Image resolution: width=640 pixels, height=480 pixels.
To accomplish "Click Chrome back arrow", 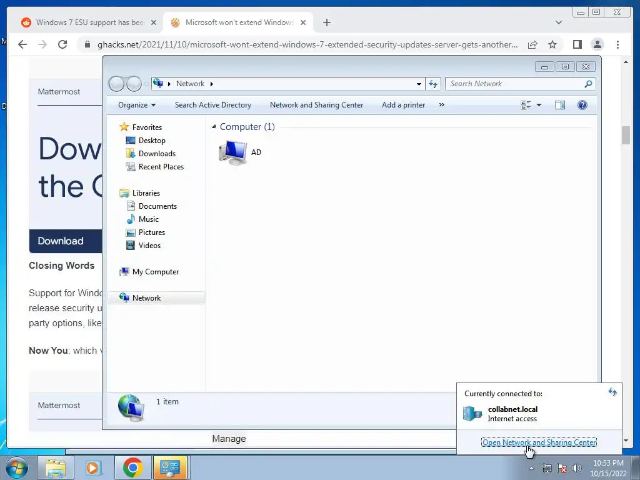I will [x=22, y=44].
